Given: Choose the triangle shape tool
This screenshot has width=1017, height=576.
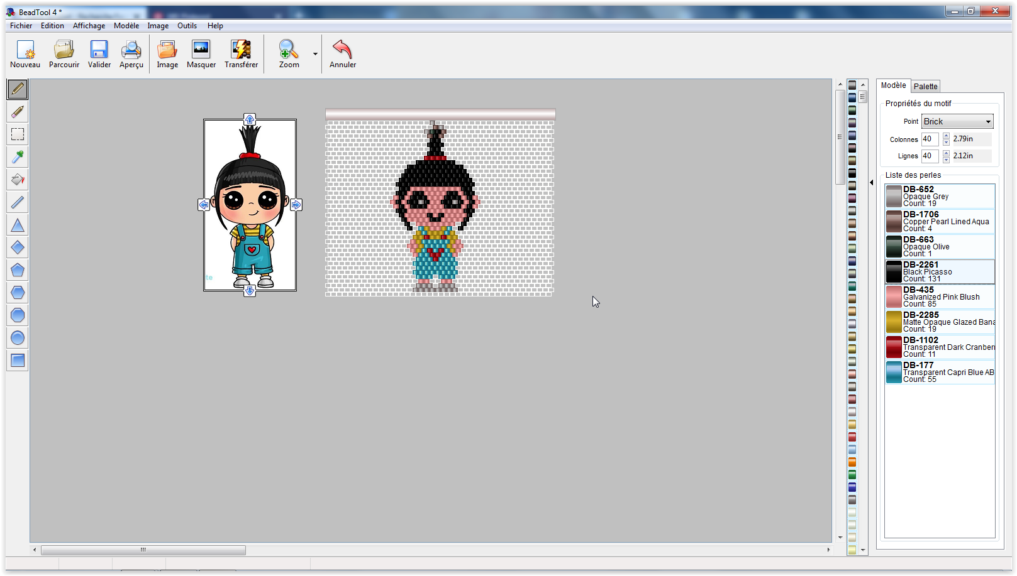Looking at the screenshot, I should click(x=17, y=224).
